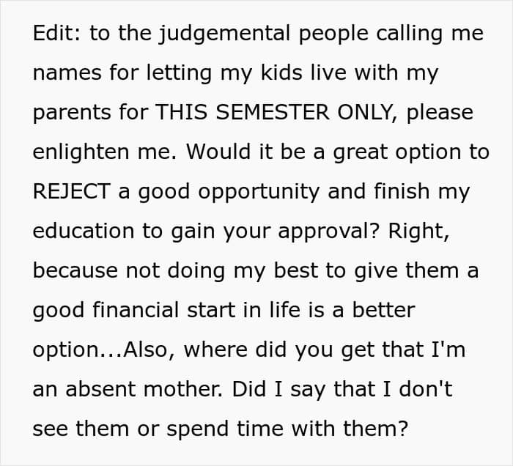Click the word "Edit:" at the start
513x466 pixels.
pyautogui.click(x=56, y=33)
